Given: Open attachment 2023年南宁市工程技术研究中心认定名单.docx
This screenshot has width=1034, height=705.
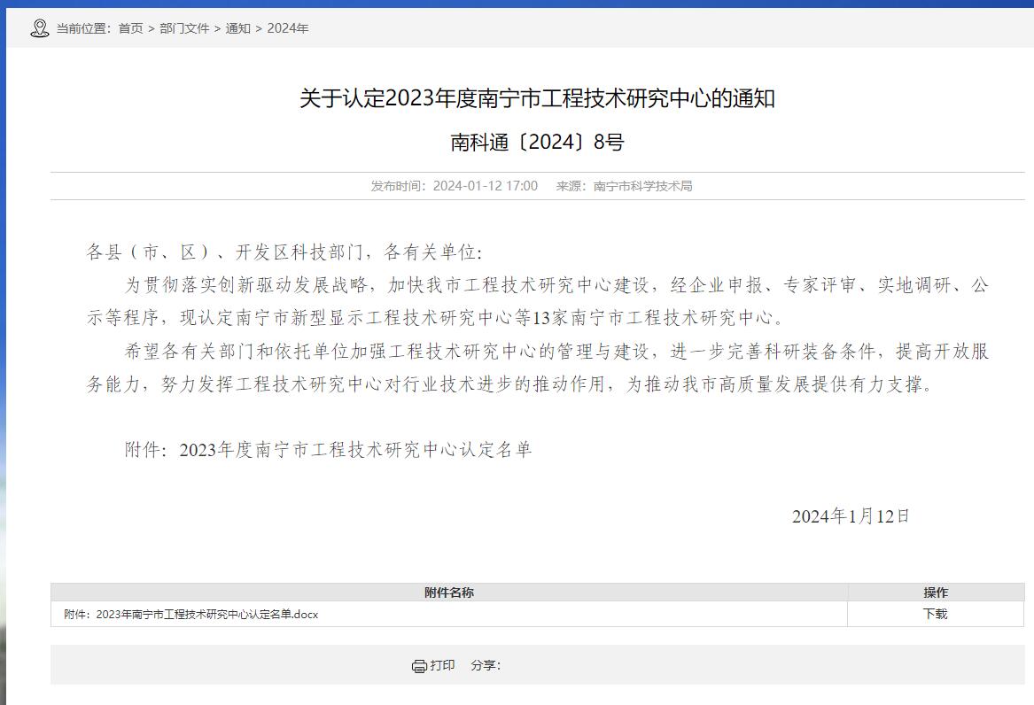Looking at the screenshot, I should [191, 614].
